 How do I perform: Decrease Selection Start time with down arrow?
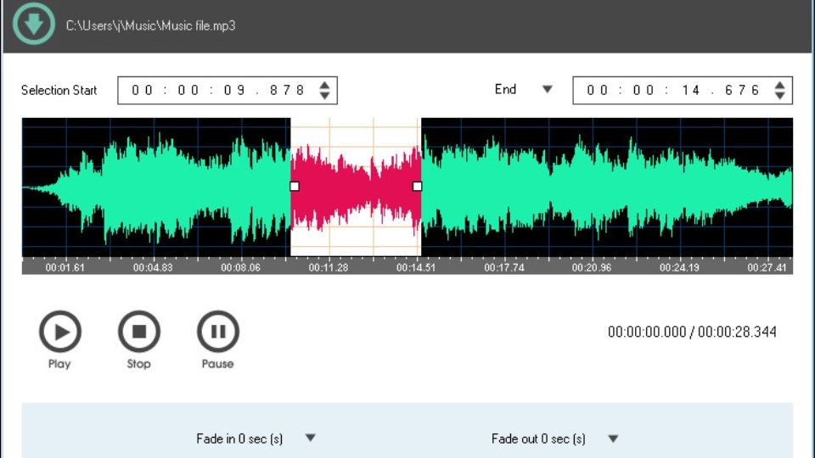[325, 96]
